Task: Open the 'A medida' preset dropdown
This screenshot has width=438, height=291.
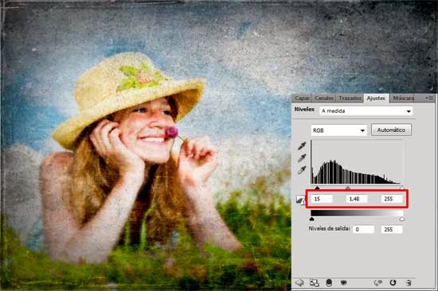Action: 366,111
